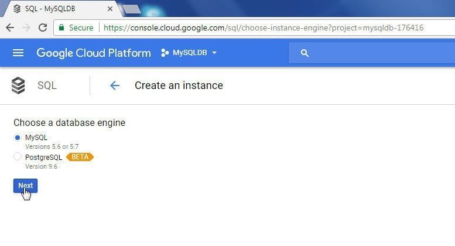Click the MySQLDB project hexagon icon
The image size is (455, 246).
point(165,53)
